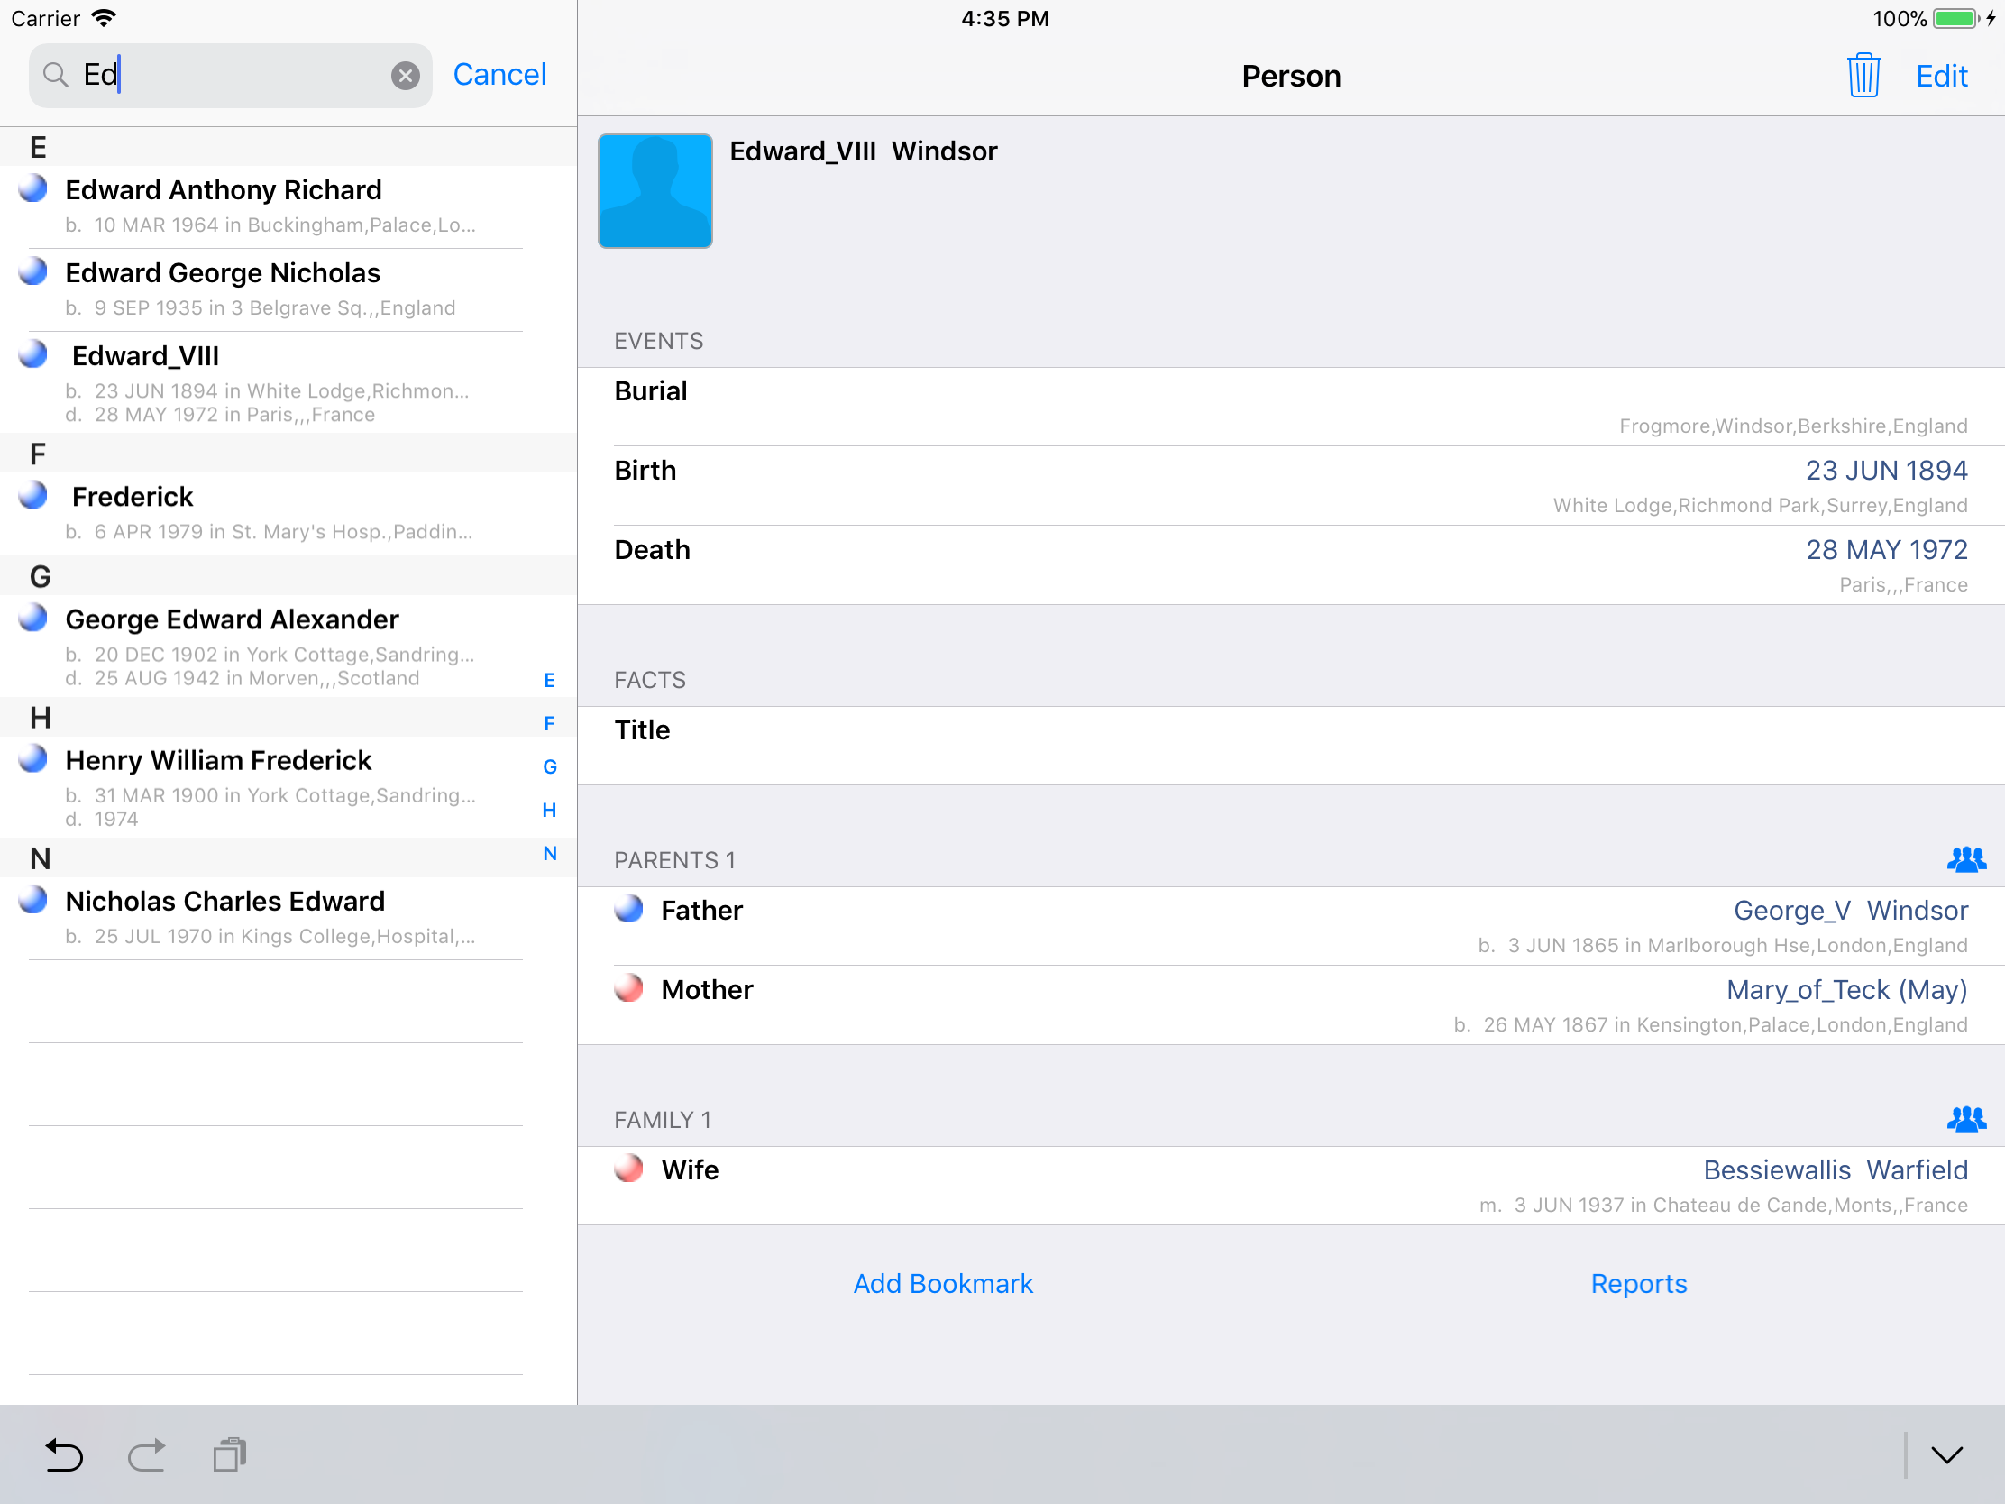Clear the search field text

click(405, 75)
